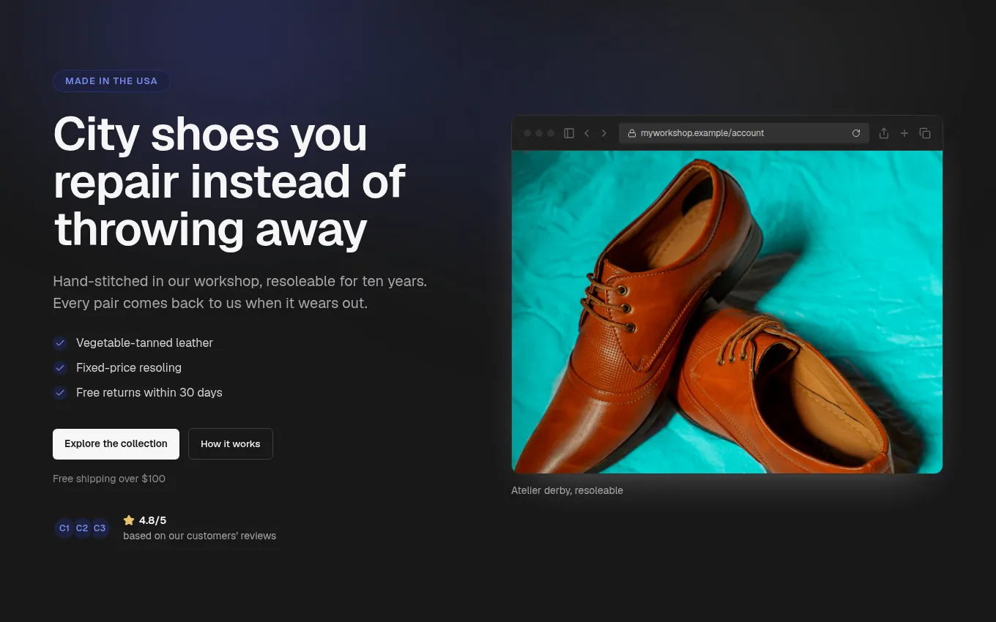Click 'based on our customers' reviews' text

pos(199,536)
